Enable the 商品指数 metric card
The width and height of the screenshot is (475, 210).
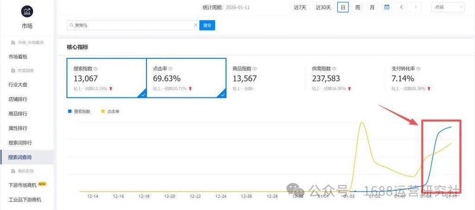[265, 78]
